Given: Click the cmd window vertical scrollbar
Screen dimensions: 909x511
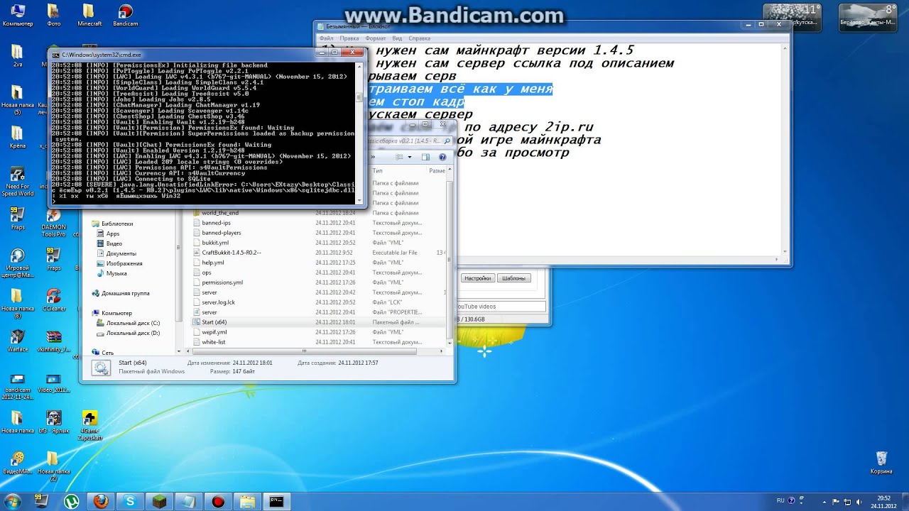Looking at the screenshot, I should pyautogui.click(x=360, y=133).
